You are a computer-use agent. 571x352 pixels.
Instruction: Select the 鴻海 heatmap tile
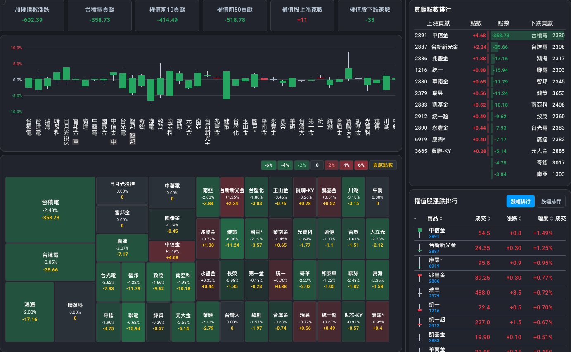[30, 312]
